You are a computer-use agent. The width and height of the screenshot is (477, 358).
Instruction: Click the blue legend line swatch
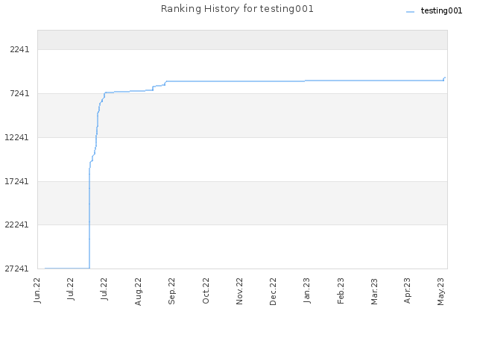pos(410,12)
